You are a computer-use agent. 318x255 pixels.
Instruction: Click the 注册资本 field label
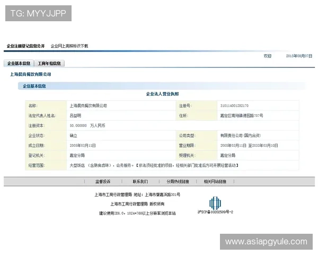[x=37, y=126]
